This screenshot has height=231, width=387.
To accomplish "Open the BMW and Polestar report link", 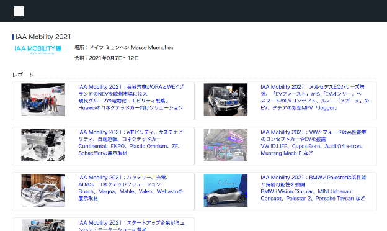I will (313, 188).
